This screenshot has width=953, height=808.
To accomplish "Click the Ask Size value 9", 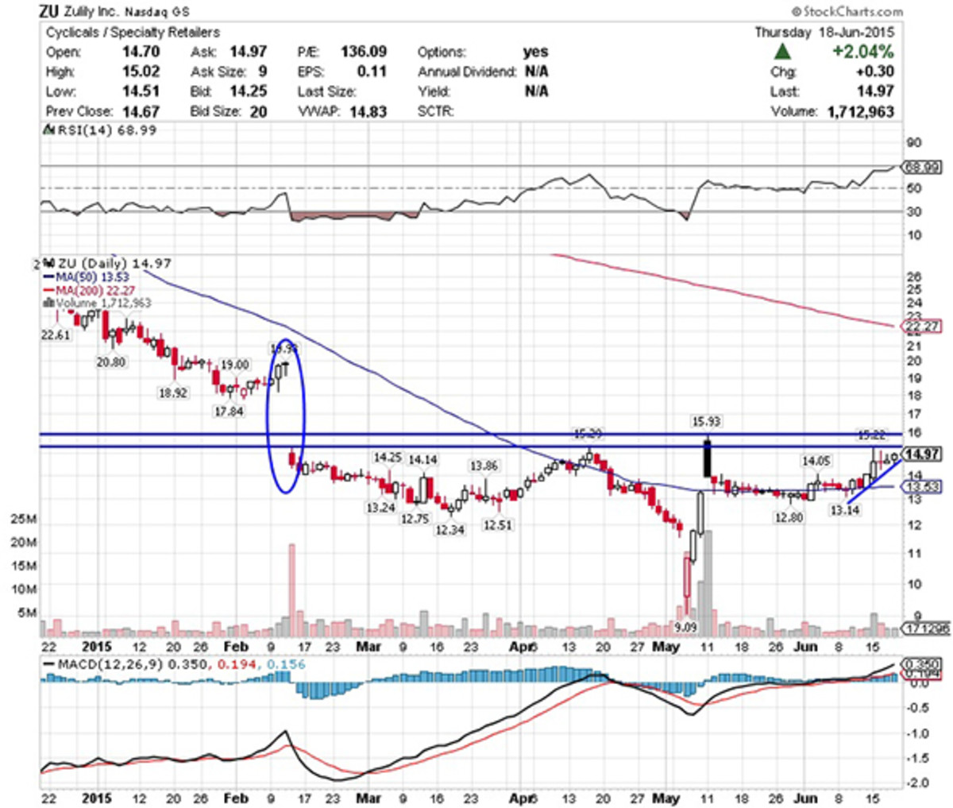I will click(262, 72).
